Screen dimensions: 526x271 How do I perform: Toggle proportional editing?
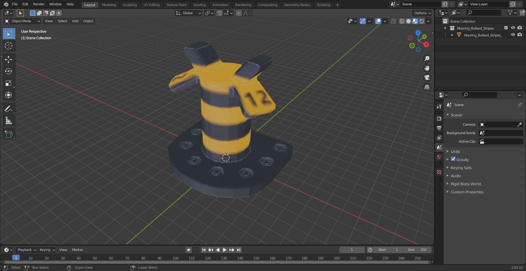coord(239,13)
